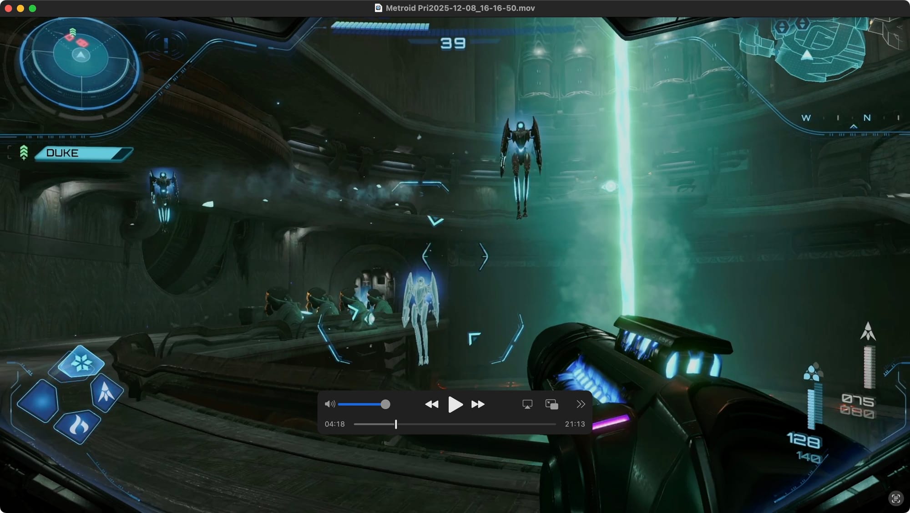Click the 04:18 elapsed time label

(334, 424)
